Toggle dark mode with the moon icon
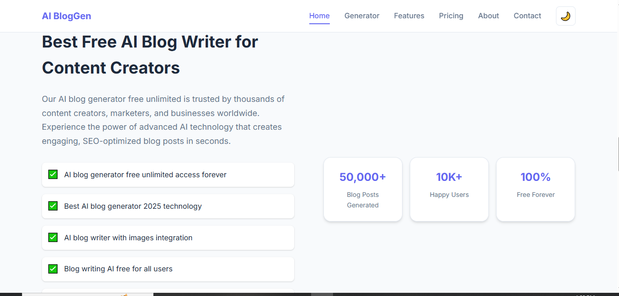619x296 pixels. (566, 16)
